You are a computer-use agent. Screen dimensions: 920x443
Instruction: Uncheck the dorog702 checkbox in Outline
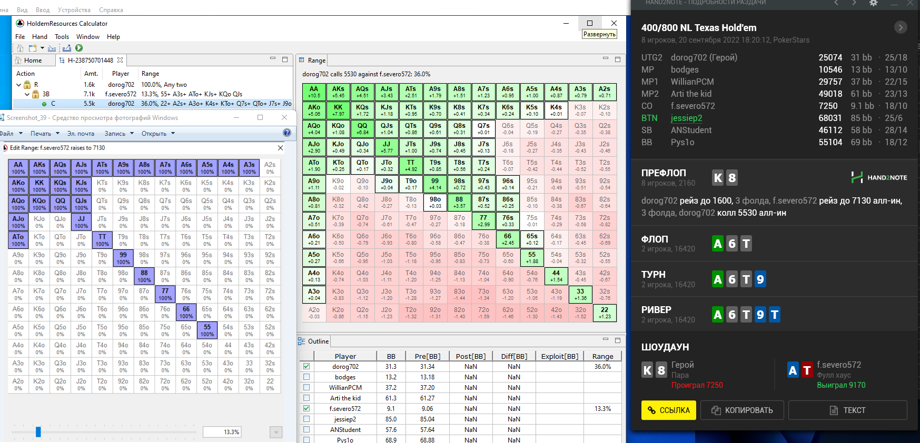point(306,366)
